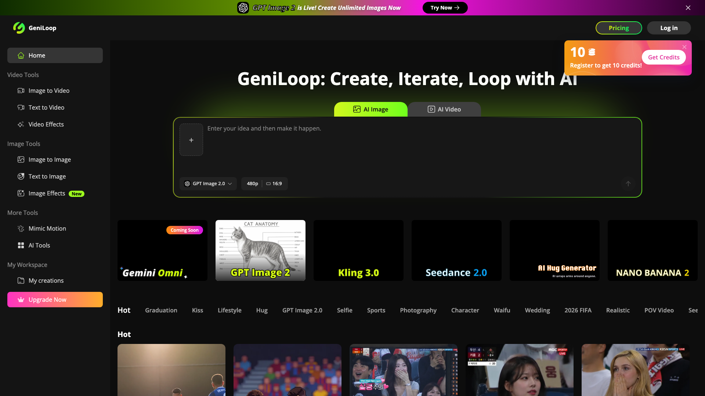
Task: Dismiss the Get Credits popup
Action: tap(684, 47)
